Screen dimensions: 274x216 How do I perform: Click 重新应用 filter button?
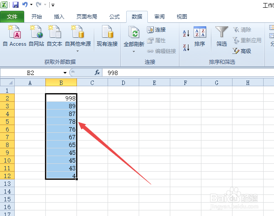tap(247, 41)
